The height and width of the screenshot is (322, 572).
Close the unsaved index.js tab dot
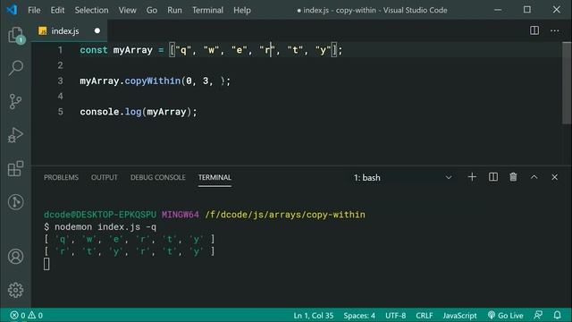click(x=97, y=30)
